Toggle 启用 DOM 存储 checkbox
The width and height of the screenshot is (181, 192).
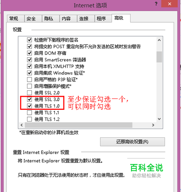click(29, 53)
